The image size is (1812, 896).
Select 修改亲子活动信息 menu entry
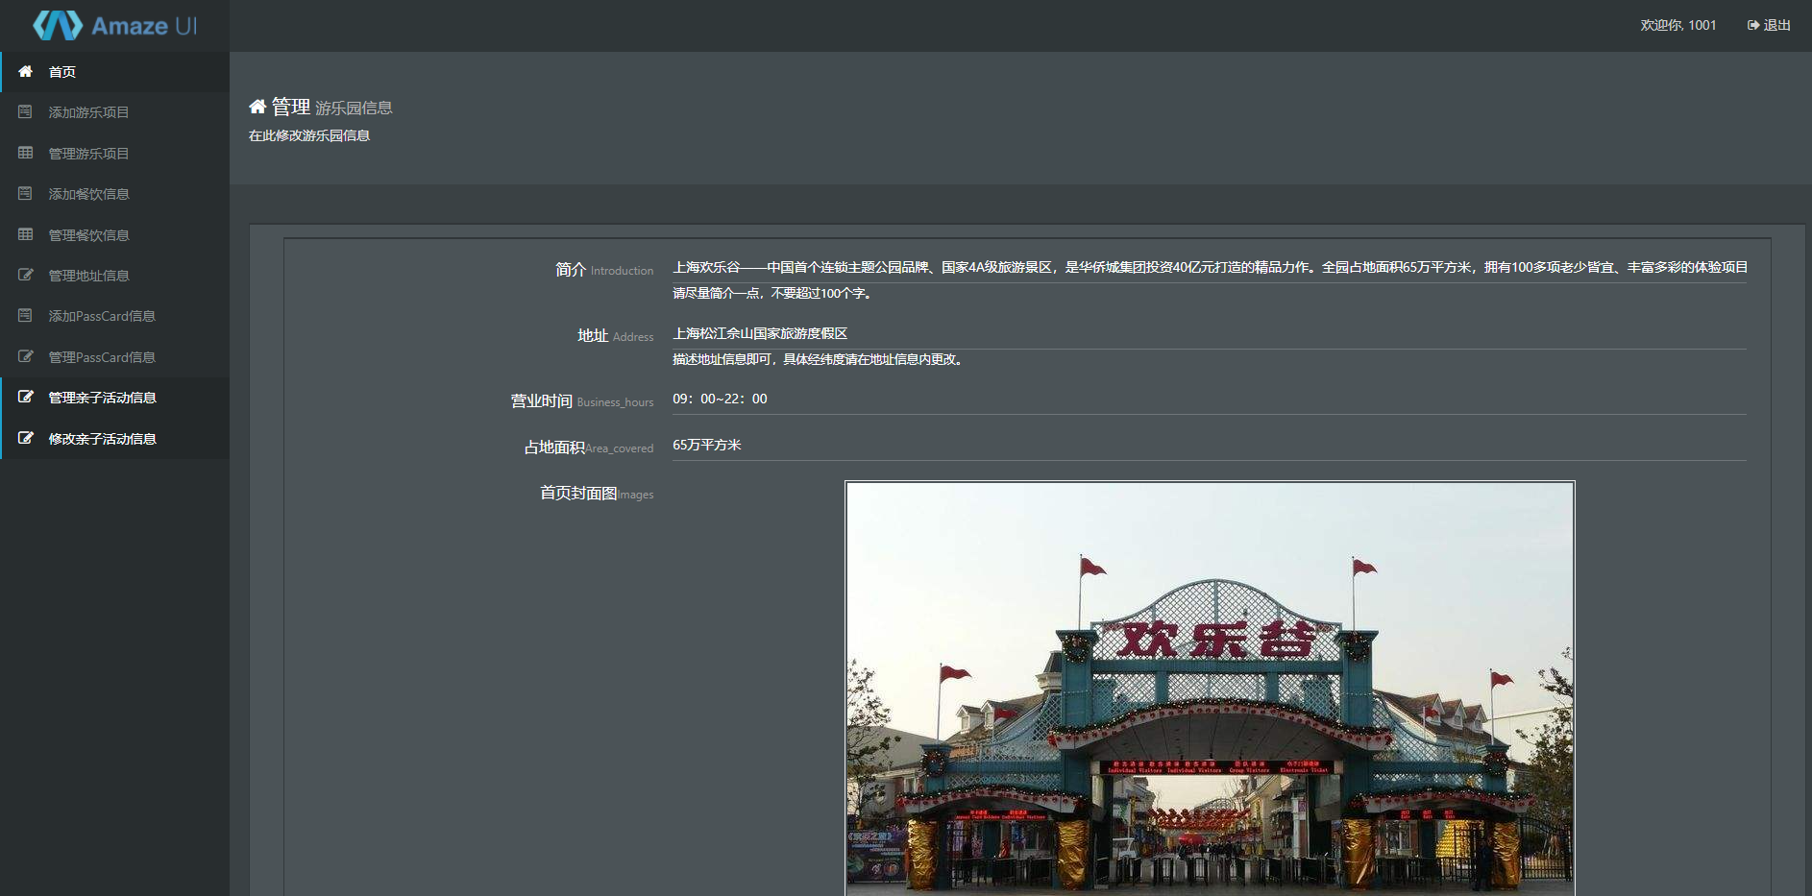[x=114, y=439]
